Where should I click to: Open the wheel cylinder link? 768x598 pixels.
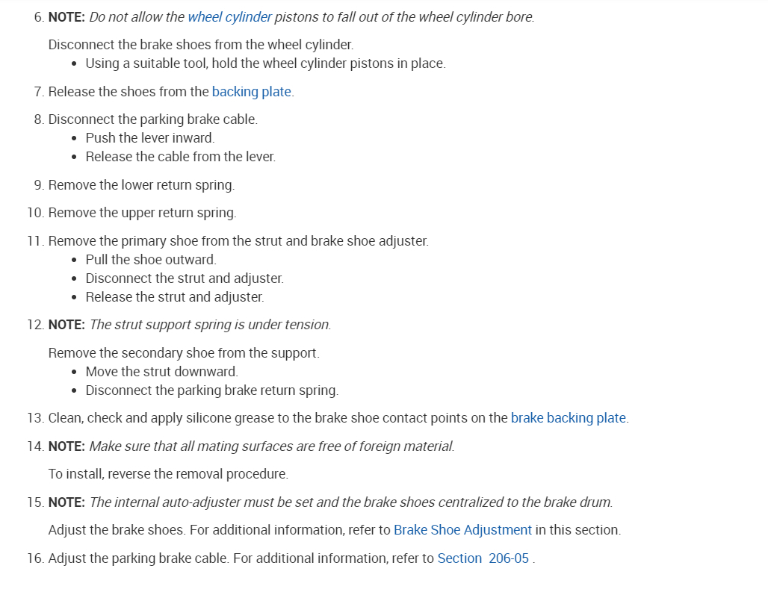[x=229, y=16]
